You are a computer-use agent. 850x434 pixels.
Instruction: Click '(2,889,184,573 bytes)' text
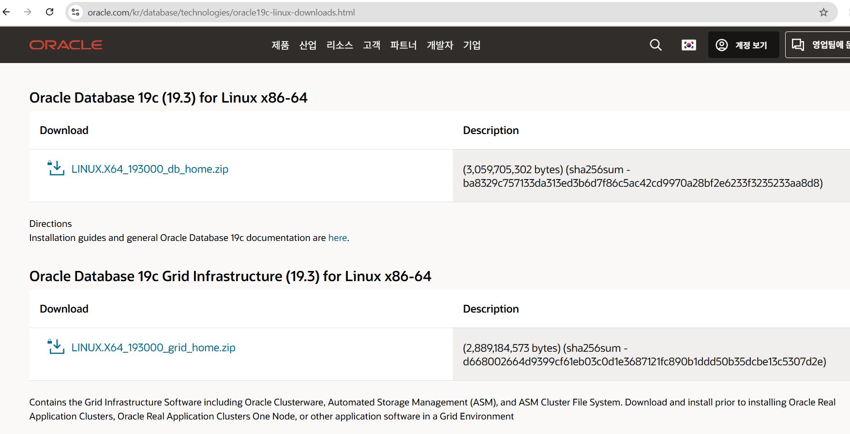click(512, 348)
